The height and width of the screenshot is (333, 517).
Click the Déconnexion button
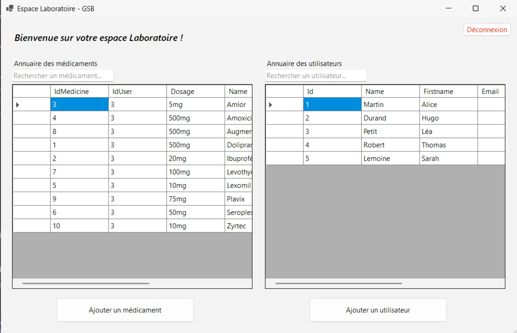pyautogui.click(x=487, y=30)
